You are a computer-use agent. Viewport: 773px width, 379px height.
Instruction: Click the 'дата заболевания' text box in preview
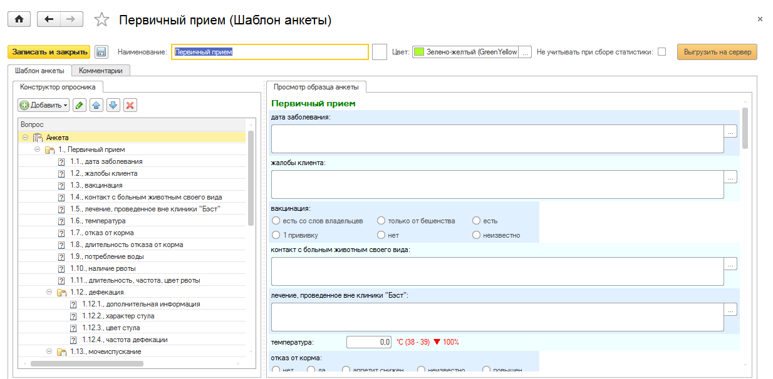pyautogui.click(x=497, y=138)
